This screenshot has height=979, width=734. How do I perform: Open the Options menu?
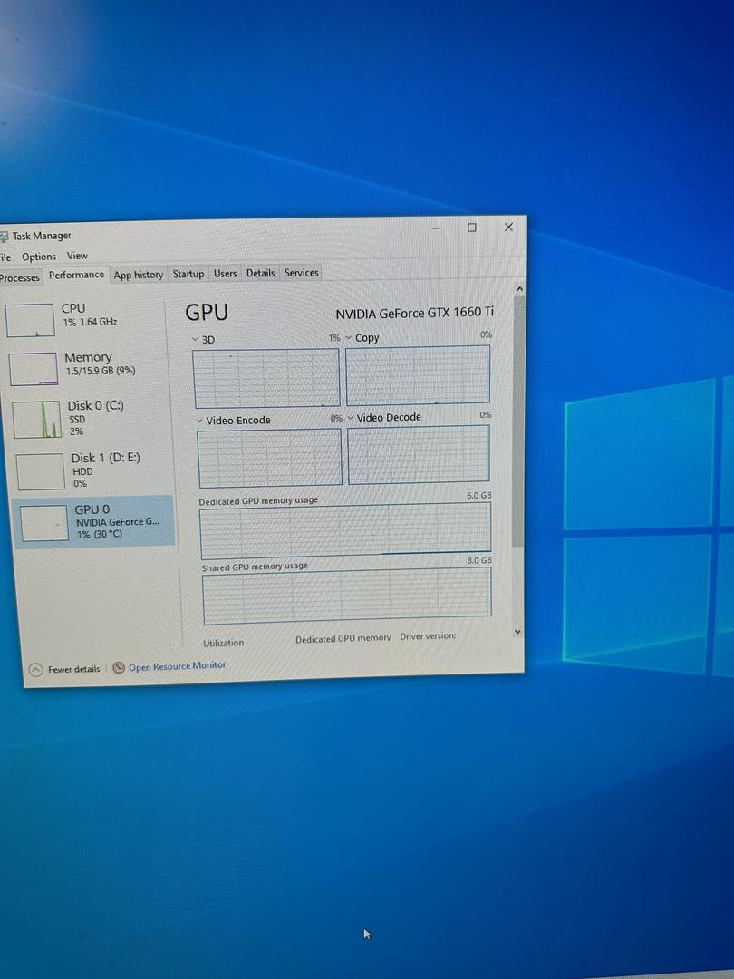[39, 257]
